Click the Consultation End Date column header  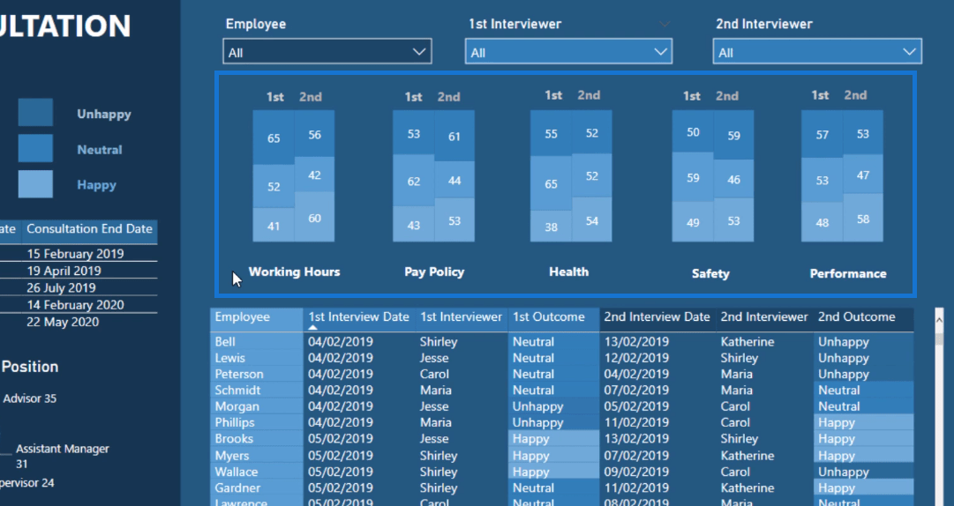click(x=89, y=229)
